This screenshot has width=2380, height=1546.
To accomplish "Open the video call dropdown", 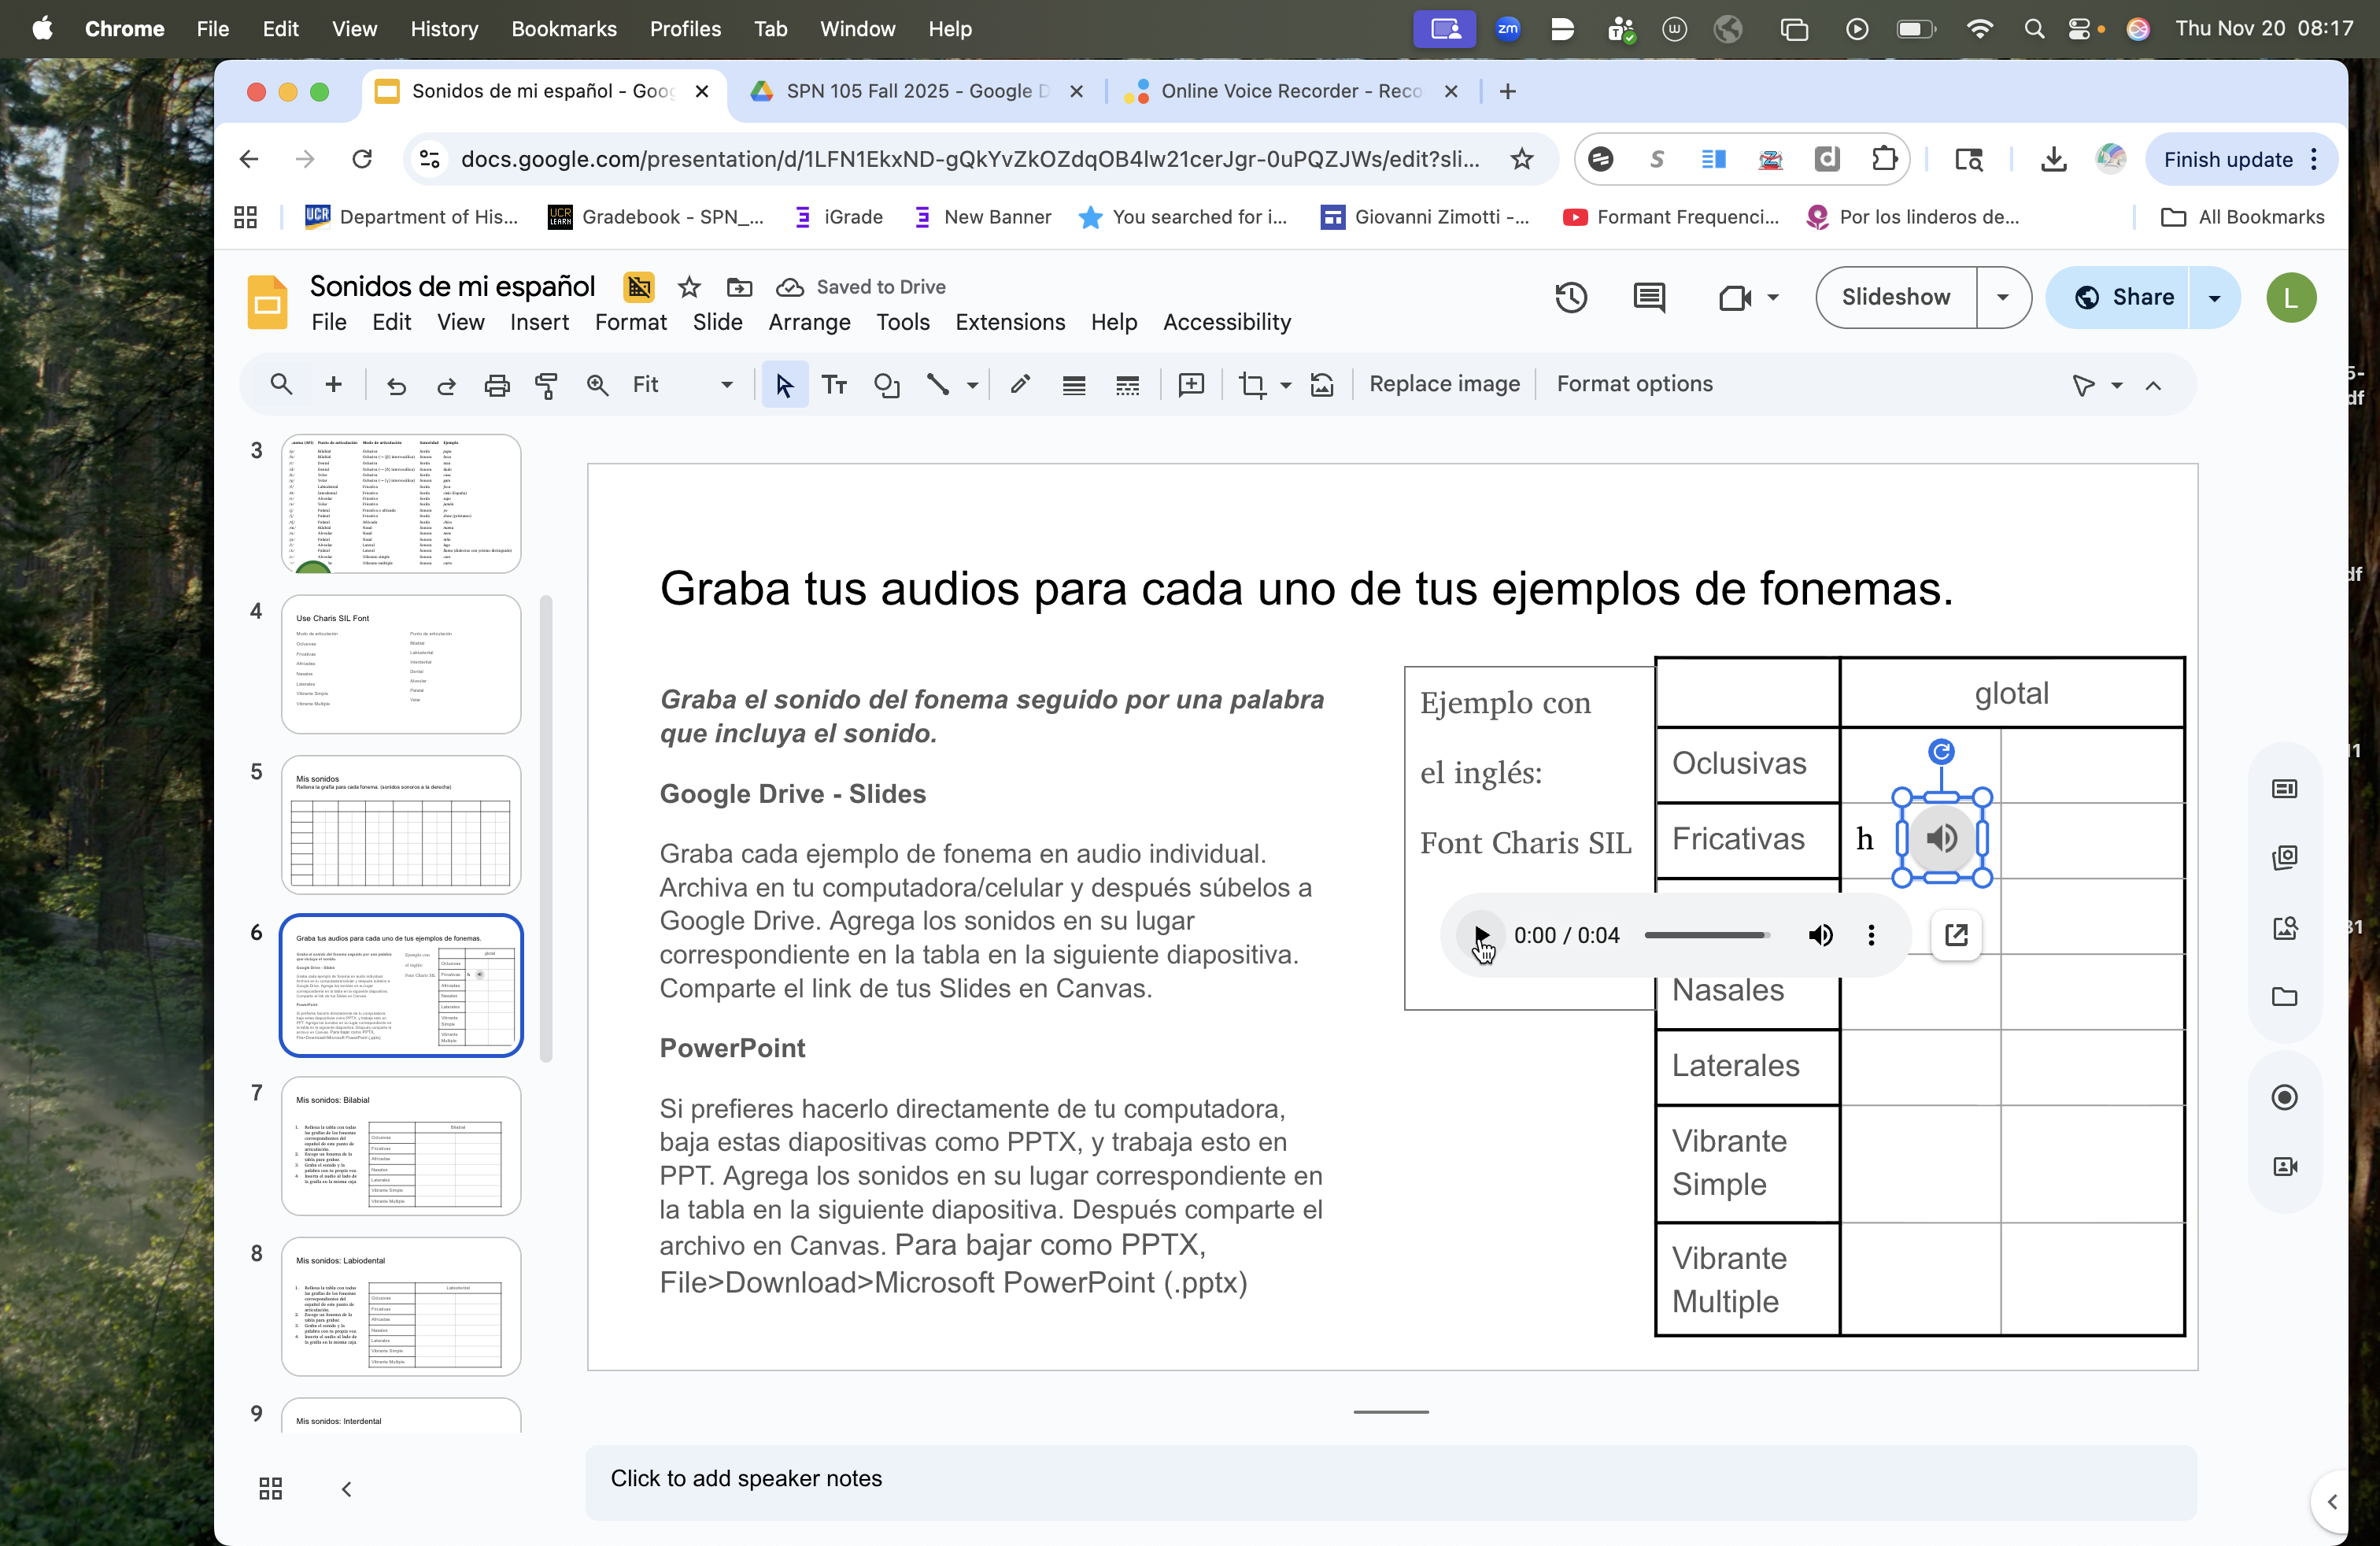I will [x=1773, y=297].
